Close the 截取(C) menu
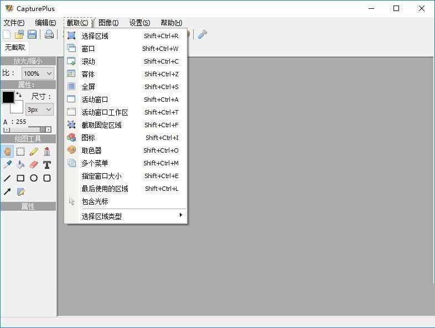435x328 pixels. pyautogui.click(x=77, y=23)
